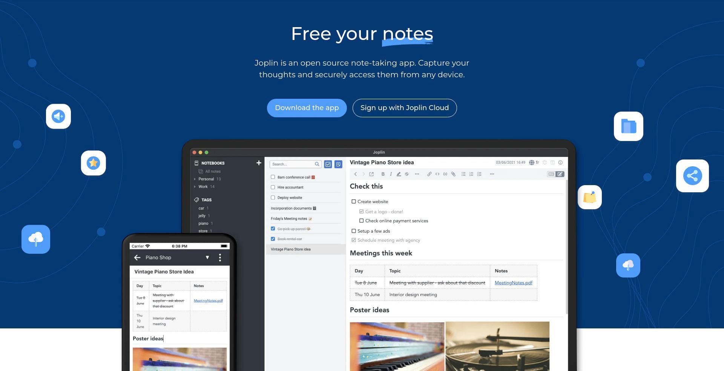Click the note title Vintage Piano Store idea
The height and width of the screenshot is (371, 724).
(x=382, y=162)
